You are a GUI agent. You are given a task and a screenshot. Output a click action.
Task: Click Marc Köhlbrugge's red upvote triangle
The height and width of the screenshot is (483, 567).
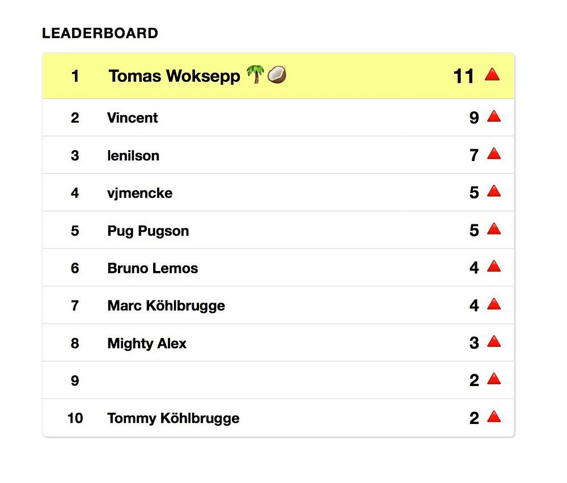pyautogui.click(x=494, y=304)
